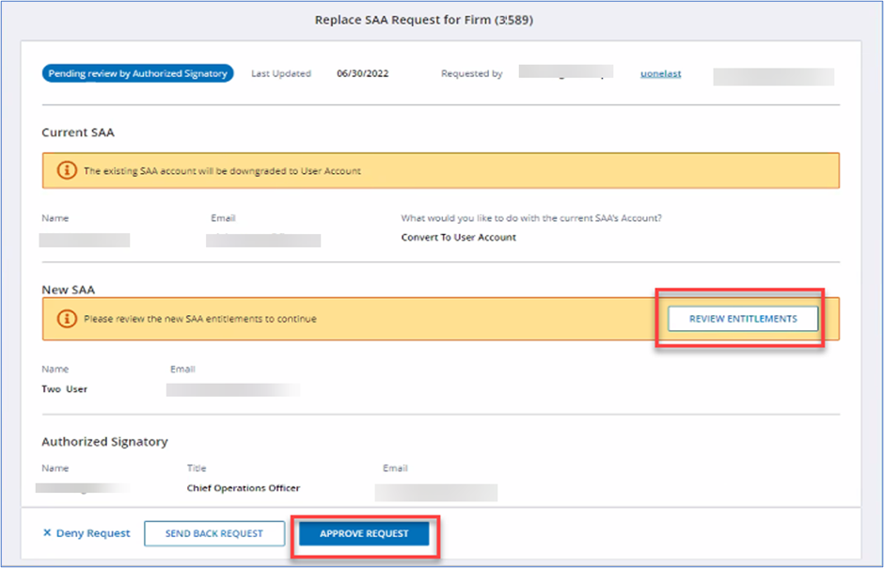Select the Two User name text
Screen dimensions: 884x568
click(x=65, y=388)
